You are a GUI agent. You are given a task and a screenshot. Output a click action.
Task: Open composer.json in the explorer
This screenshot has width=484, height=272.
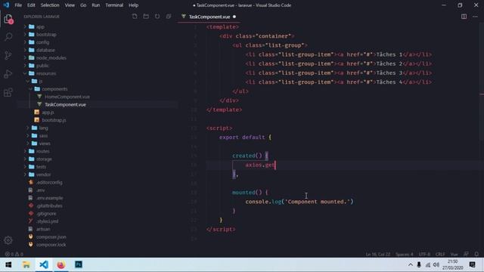click(51, 236)
